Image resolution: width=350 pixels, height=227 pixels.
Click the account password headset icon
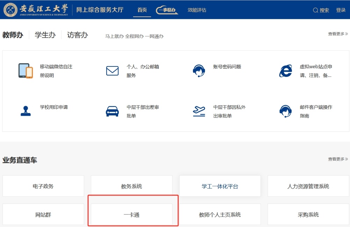coord(199,71)
